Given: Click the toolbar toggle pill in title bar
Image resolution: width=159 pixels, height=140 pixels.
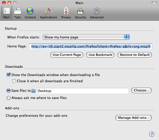Looking at the screenshot, I should pyautogui.click(x=154, y=3).
